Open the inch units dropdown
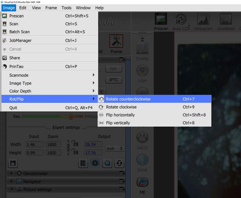The width and height of the screenshot is (241, 198). click(114, 148)
